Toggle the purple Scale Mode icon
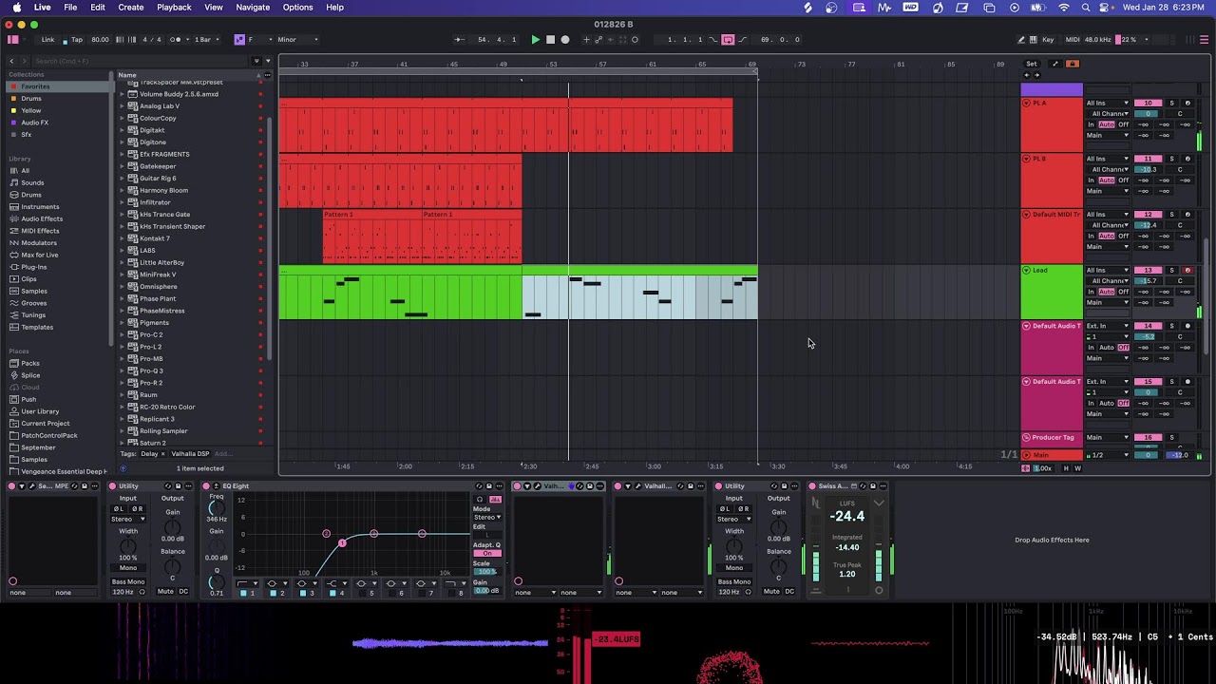Screen dimensions: 1216x684 click(239, 40)
